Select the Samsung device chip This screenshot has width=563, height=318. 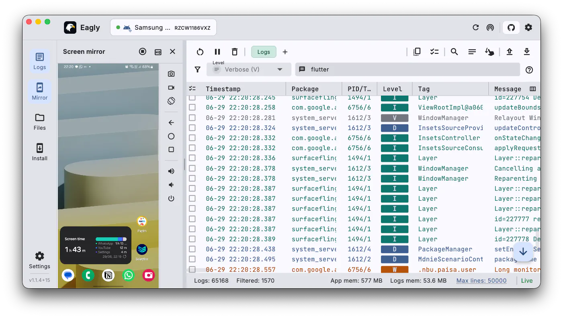(163, 28)
